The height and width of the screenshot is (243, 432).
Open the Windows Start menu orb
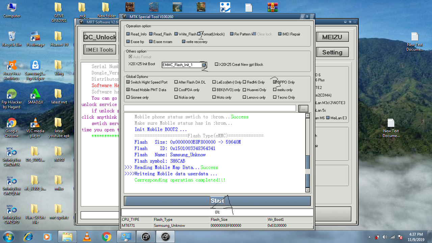click(x=8, y=237)
